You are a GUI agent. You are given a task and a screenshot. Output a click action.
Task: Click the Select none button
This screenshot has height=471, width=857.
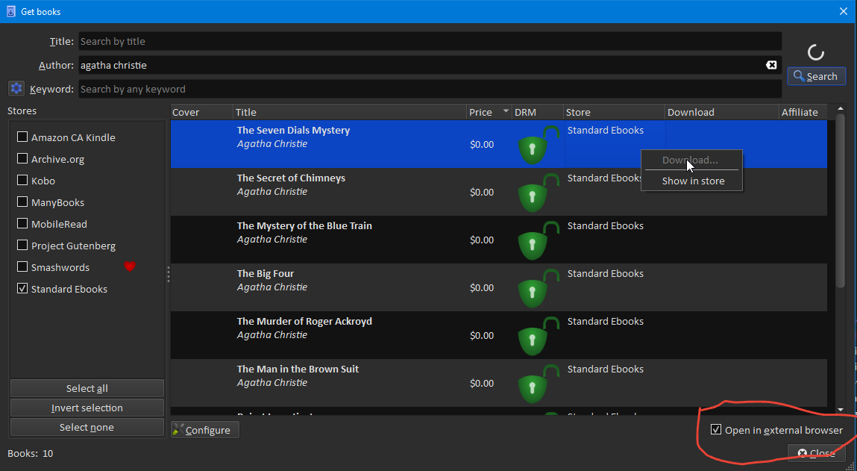point(87,427)
